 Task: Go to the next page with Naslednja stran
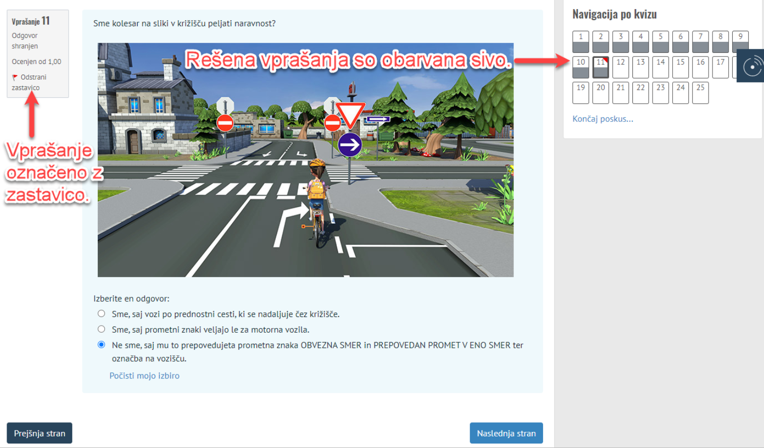(506, 433)
